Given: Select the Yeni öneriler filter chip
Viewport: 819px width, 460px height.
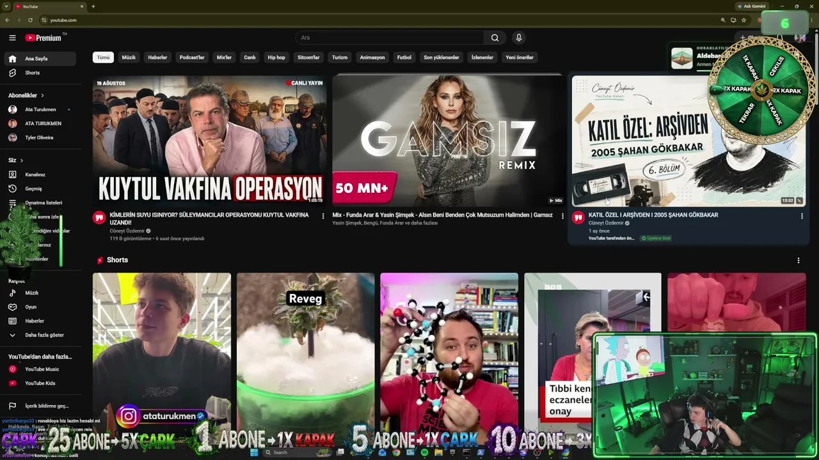Looking at the screenshot, I should (520, 57).
